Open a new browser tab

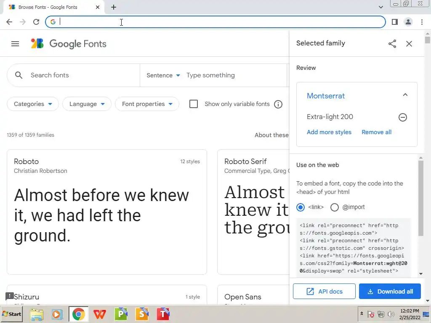pyautogui.click(x=114, y=7)
